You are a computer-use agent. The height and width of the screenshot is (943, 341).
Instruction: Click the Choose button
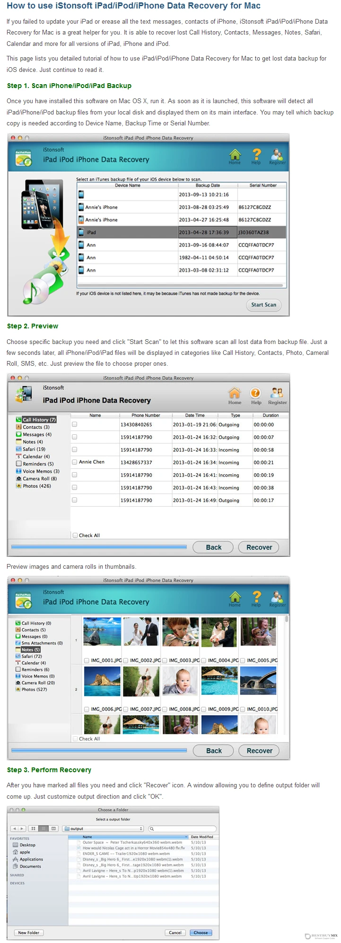click(201, 933)
